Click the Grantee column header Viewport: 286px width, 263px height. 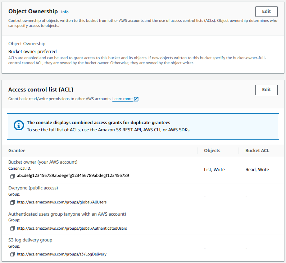pyautogui.click(x=17, y=151)
